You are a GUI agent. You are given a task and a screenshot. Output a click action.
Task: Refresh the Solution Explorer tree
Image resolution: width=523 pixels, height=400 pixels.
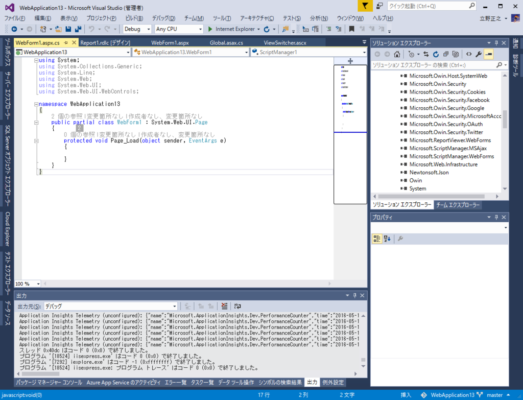click(436, 54)
